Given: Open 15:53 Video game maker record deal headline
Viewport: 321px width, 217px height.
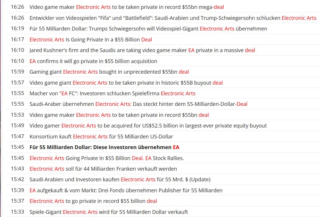Looking at the screenshot, I should pyautogui.click(x=119, y=115).
